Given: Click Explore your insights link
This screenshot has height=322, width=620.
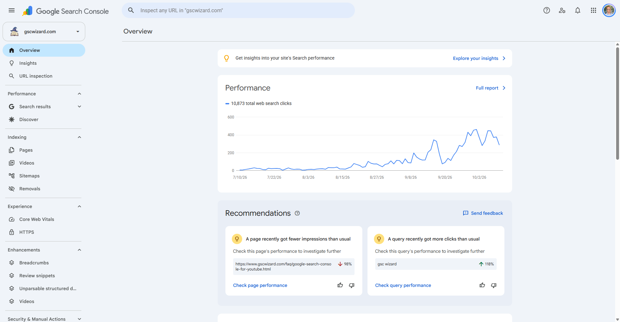Looking at the screenshot, I should [x=479, y=58].
